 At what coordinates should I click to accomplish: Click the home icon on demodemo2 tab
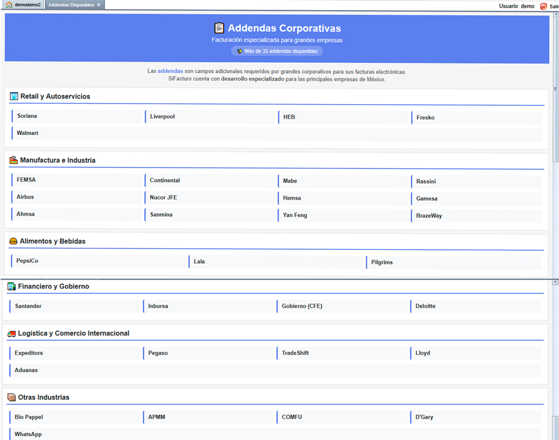tap(9, 5)
